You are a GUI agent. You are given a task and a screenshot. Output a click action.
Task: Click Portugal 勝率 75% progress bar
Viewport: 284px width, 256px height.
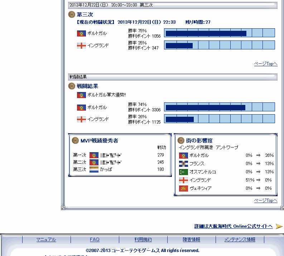(220, 33)
